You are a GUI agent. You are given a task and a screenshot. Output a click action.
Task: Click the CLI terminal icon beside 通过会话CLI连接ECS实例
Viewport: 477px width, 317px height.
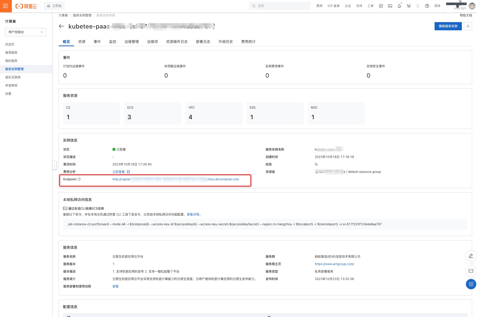(x=65, y=209)
